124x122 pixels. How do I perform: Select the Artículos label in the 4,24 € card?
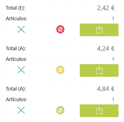16,59
